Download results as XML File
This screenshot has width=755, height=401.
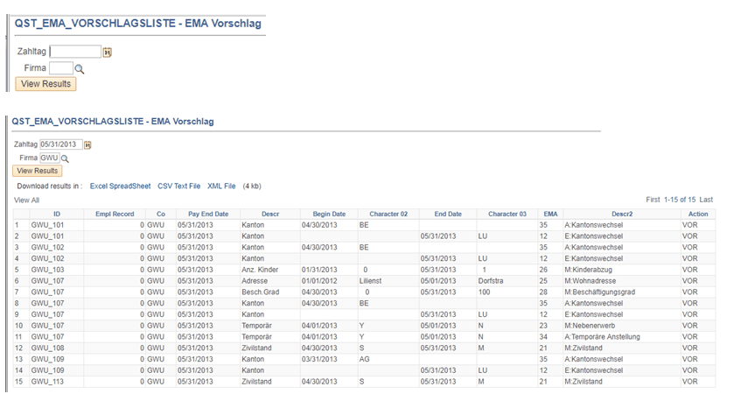pos(221,186)
